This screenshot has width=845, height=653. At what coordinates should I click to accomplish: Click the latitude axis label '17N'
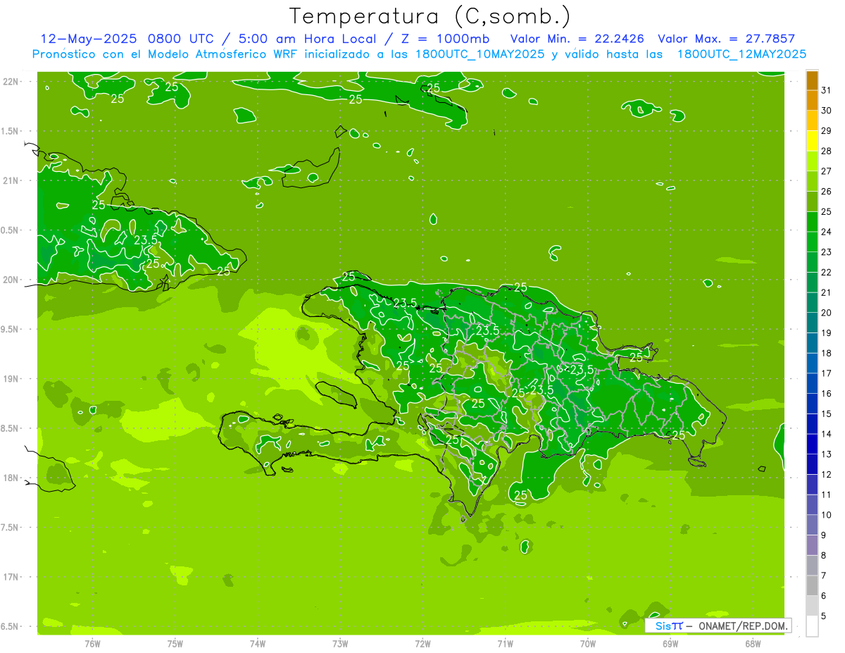(x=12, y=577)
